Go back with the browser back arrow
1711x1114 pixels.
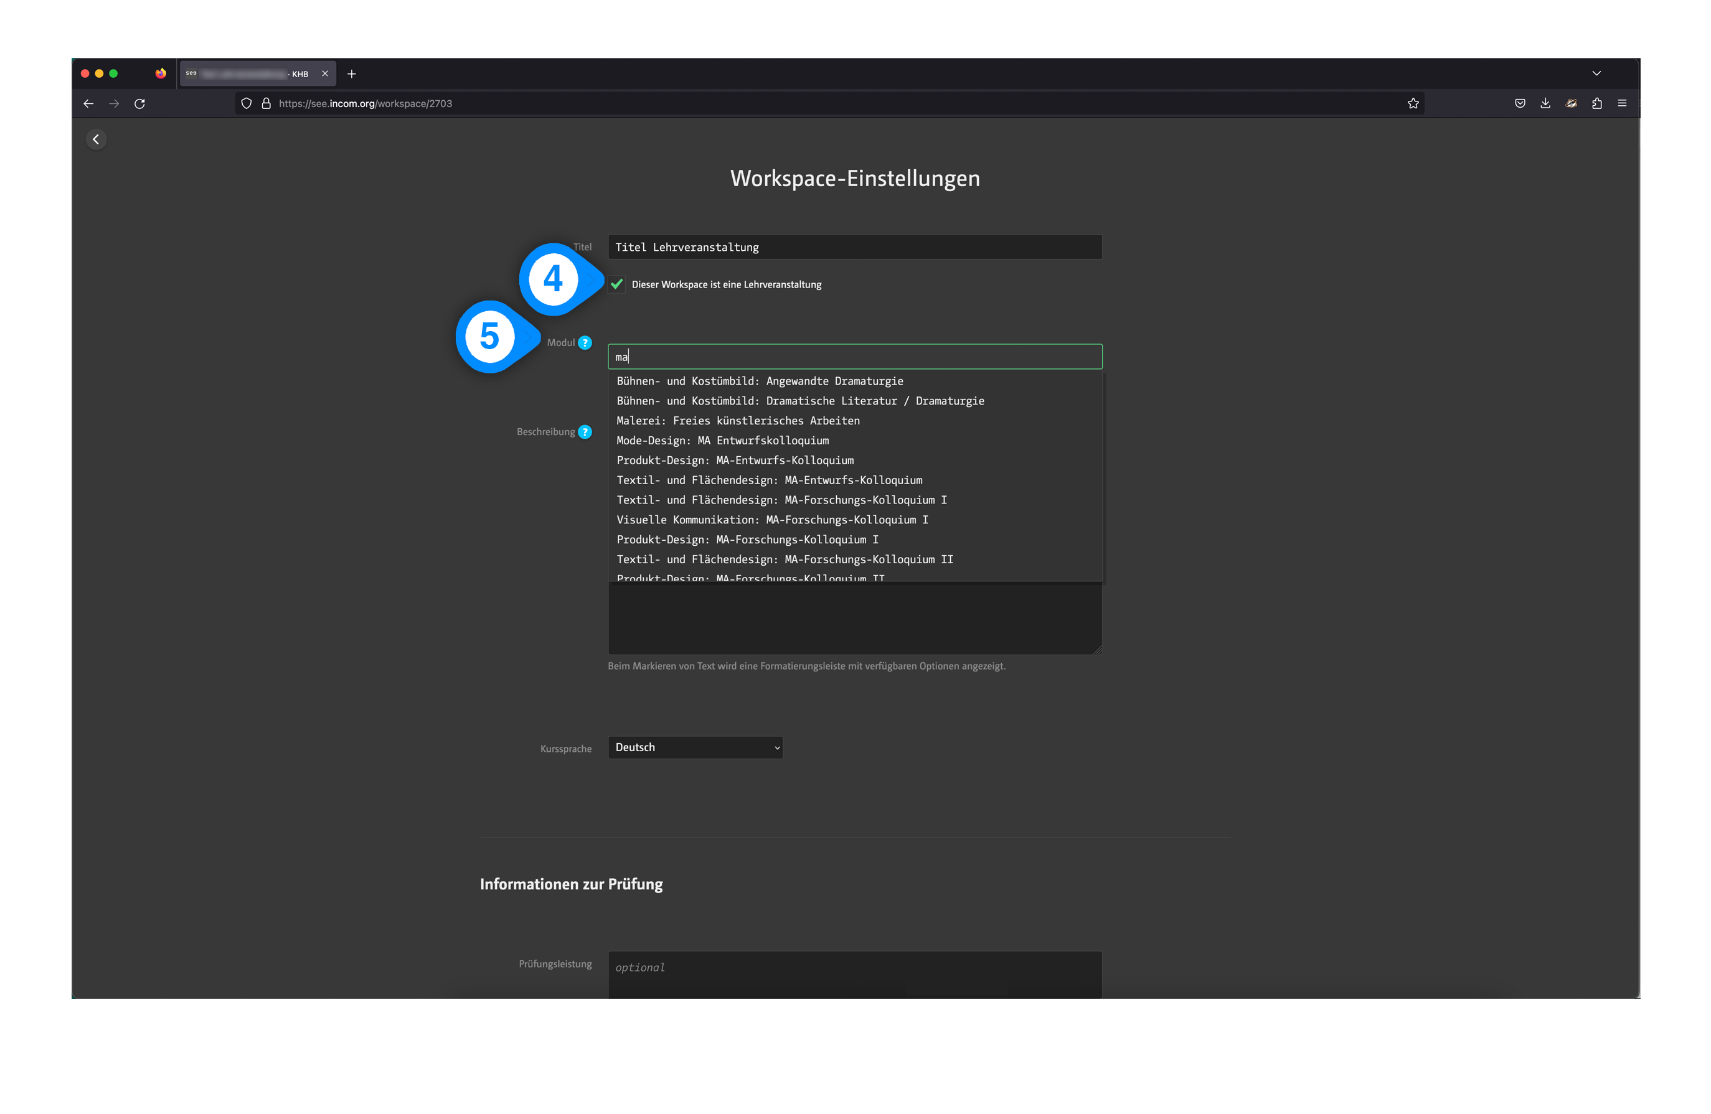coord(88,103)
